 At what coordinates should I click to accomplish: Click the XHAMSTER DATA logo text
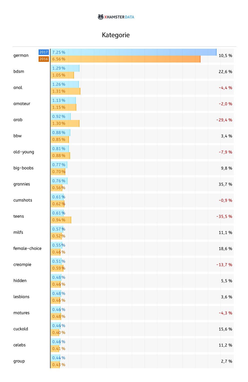(x=119, y=17)
